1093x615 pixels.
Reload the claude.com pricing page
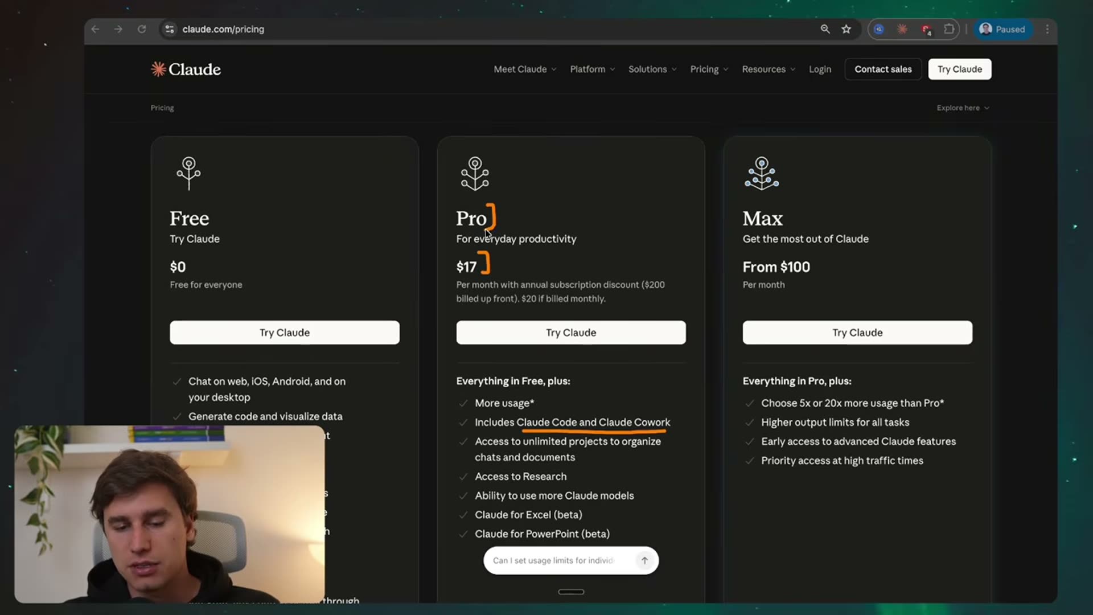pos(142,29)
